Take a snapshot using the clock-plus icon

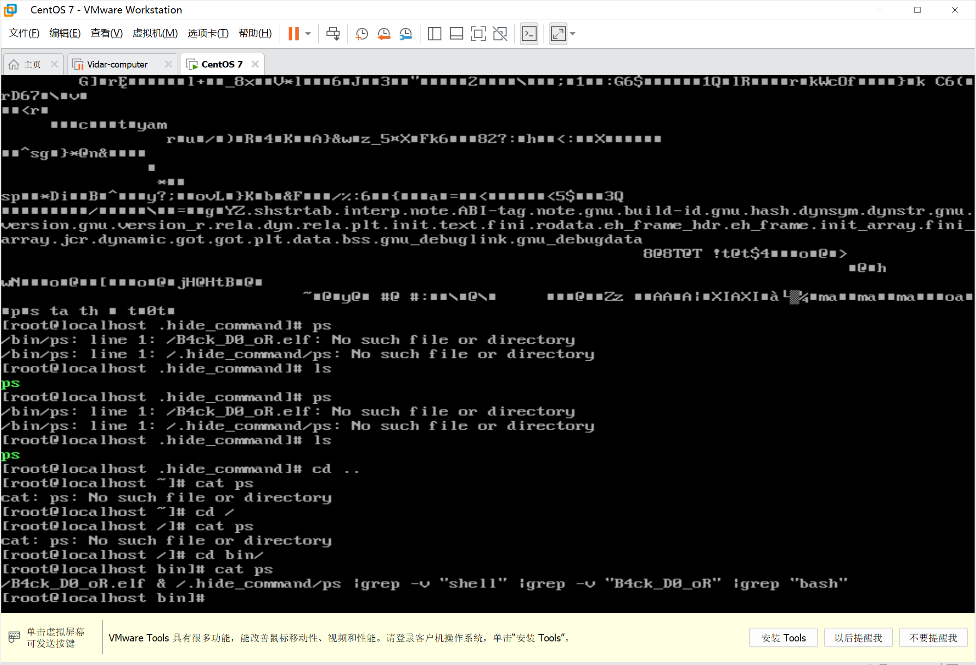pos(361,34)
